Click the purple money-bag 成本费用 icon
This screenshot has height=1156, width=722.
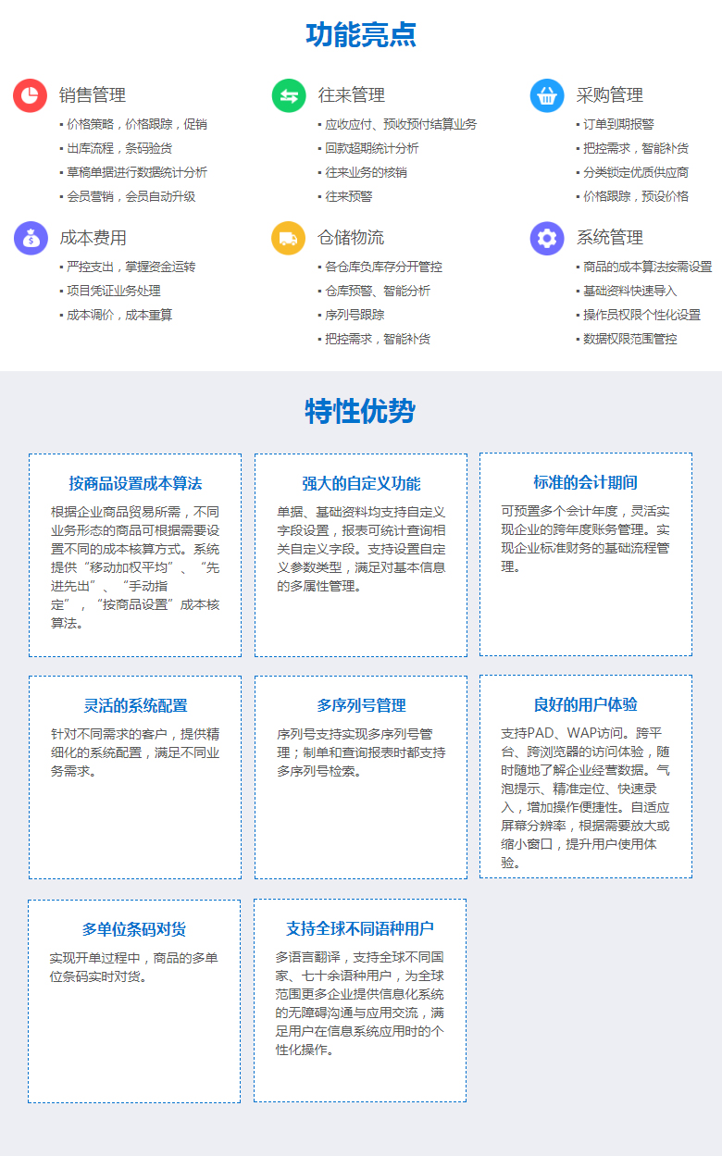31,238
